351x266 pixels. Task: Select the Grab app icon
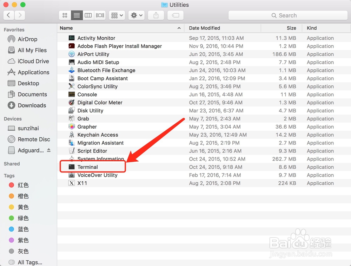(x=72, y=118)
